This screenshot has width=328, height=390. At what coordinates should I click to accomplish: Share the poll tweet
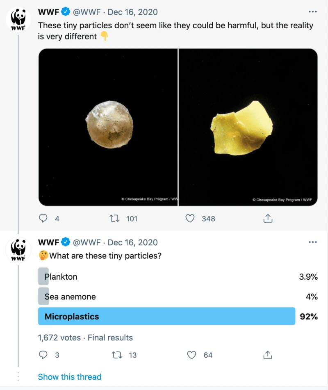(x=267, y=355)
